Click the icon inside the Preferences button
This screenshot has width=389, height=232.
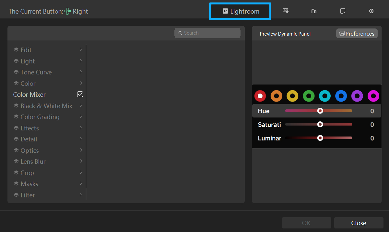(x=342, y=33)
